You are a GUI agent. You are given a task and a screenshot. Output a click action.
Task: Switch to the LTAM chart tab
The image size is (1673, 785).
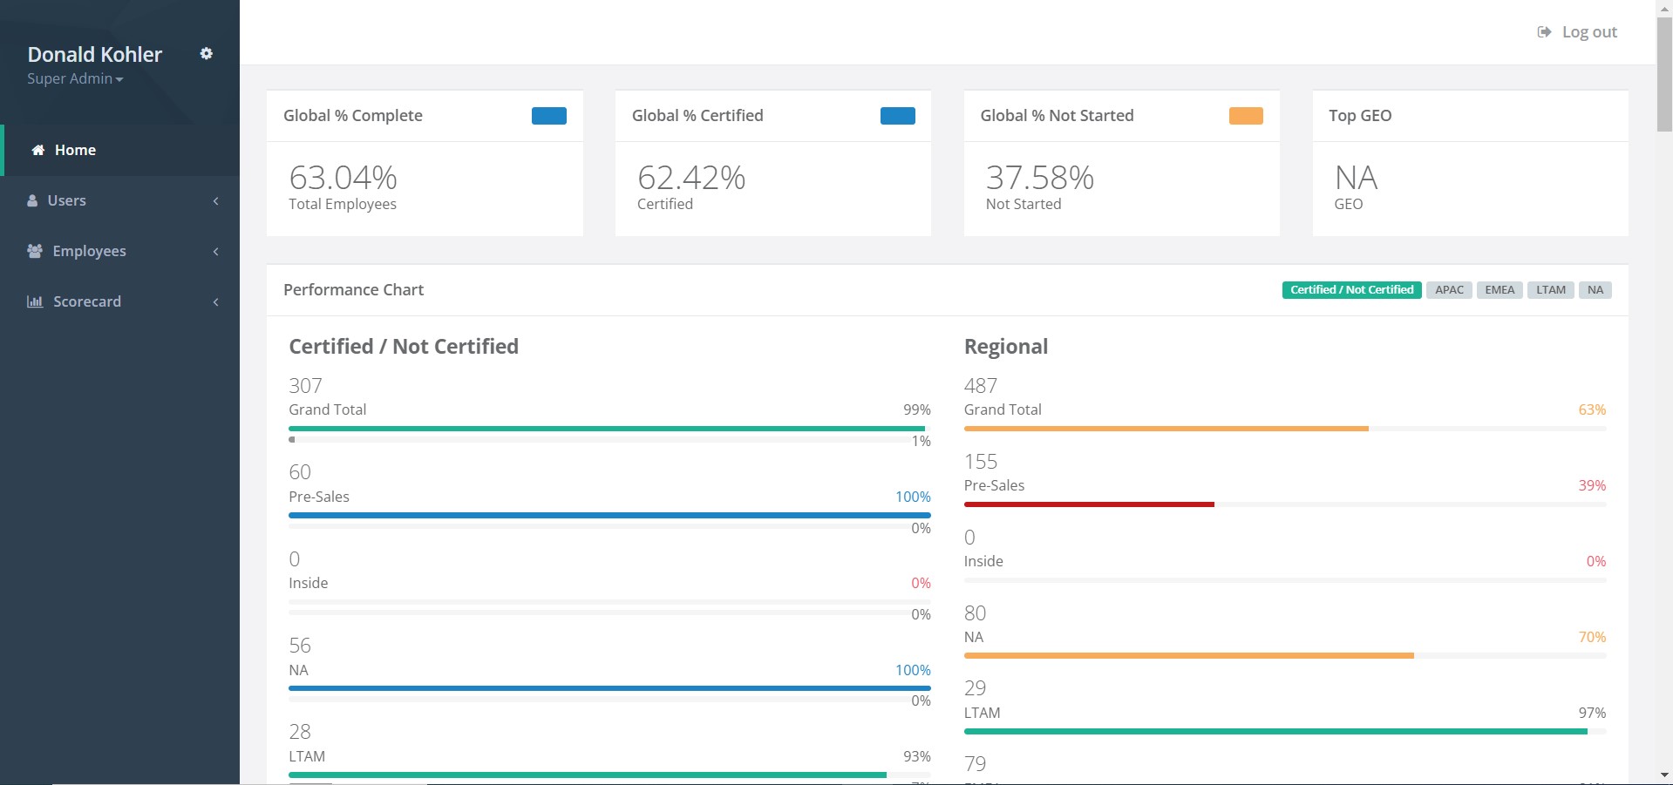pyautogui.click(x=1551, y=290)
